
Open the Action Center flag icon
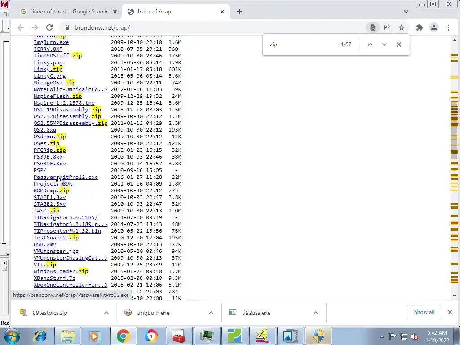[x=393, y=336]
